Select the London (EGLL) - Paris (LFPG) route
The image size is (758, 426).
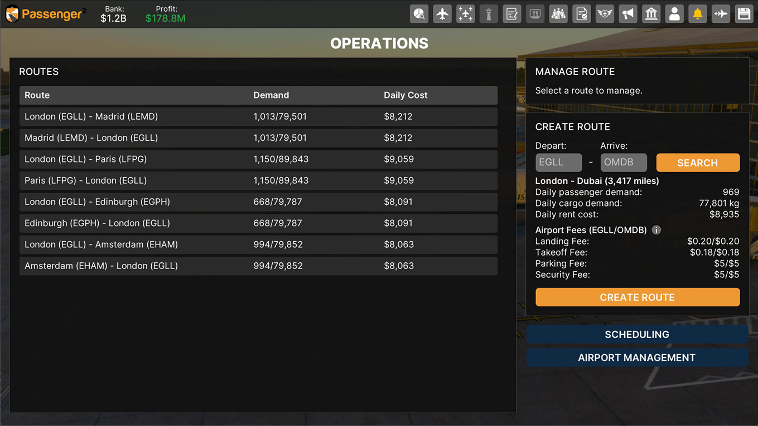(258, 159)
